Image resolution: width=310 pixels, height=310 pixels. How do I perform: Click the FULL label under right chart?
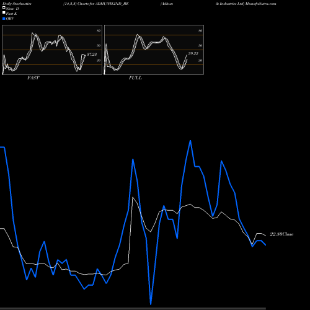[135, 78]
